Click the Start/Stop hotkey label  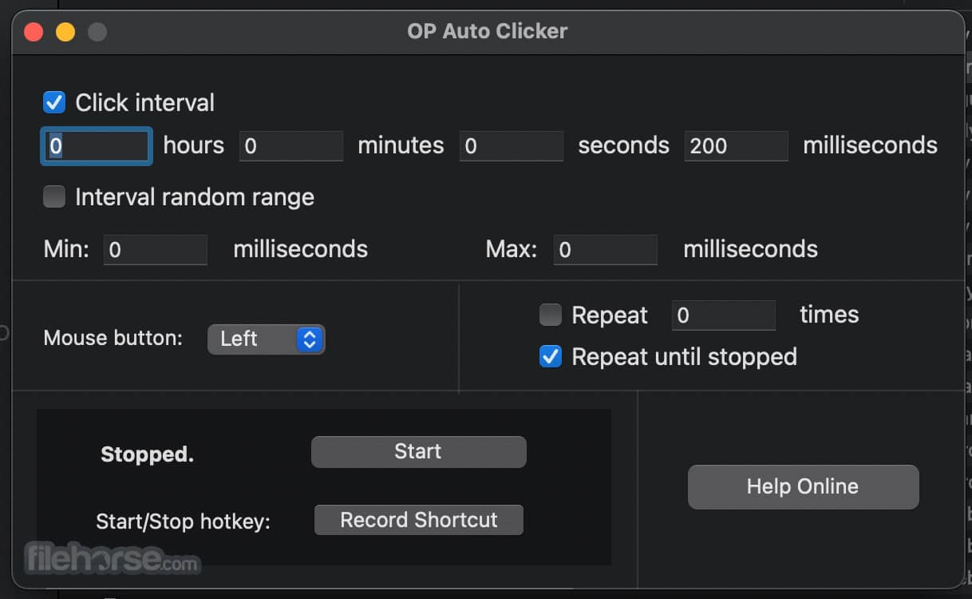[x=183, y=521]
